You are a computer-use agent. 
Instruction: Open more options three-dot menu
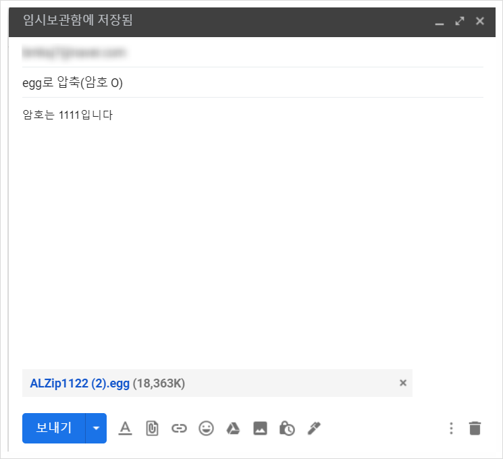click(451, 428)
